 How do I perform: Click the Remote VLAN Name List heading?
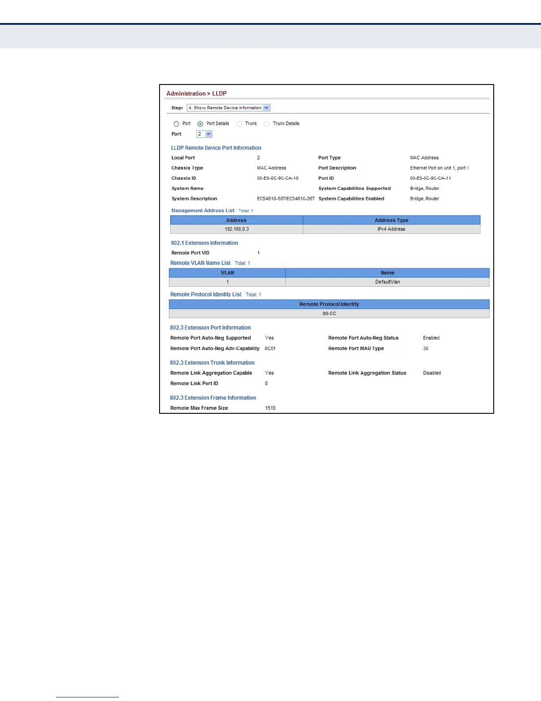pyautogui.click(x=200, y=263)
